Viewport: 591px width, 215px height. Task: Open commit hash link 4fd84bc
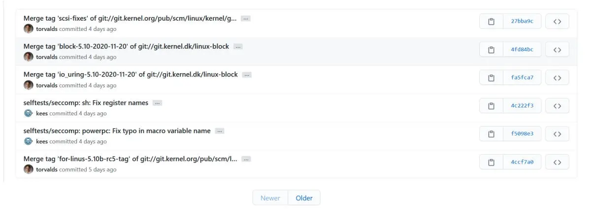tap(522, 50)
